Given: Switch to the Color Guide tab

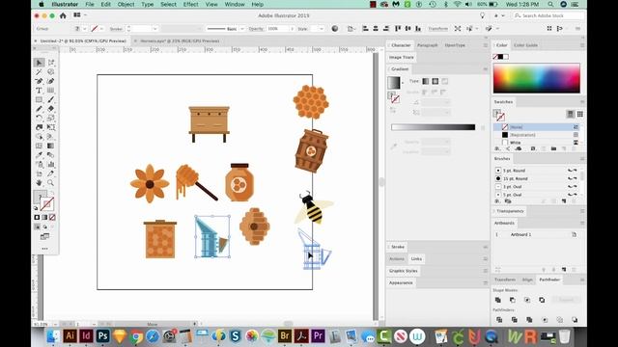Looking at the screenshot, I should (525, 45).
